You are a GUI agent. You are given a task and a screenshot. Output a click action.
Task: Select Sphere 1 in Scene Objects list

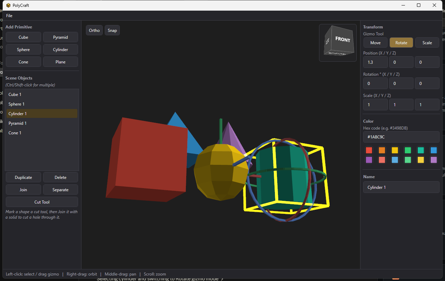click(x=42, y=104)
